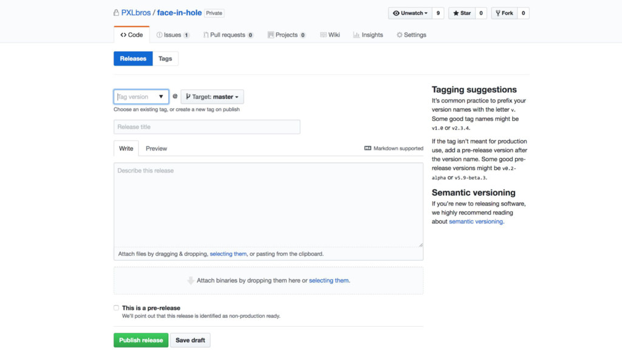The image size is (622, 350).
Task: Fork the repository
Action: tap(504, 13)
